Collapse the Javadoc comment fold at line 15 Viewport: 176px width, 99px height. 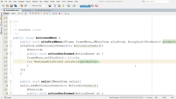[x=11, y=22]
